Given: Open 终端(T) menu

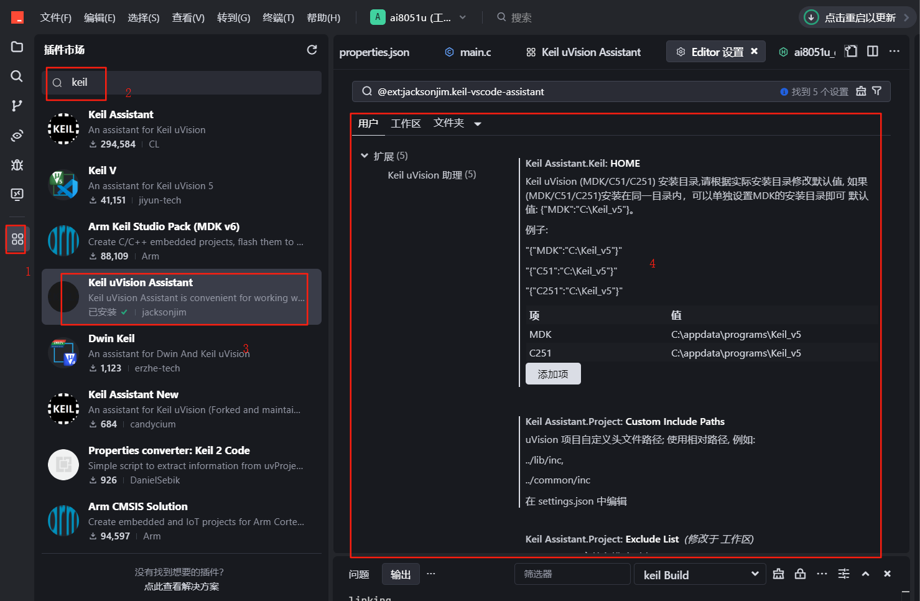Looking at the screenshot, I should (278, 17).
